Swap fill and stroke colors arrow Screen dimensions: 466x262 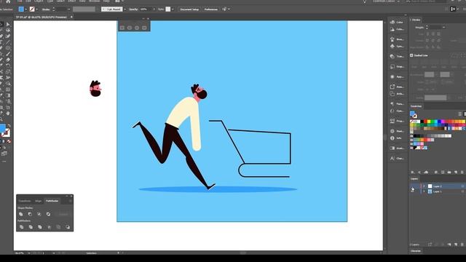point(9,126)
